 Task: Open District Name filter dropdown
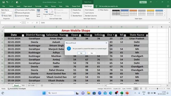point(44,35)
